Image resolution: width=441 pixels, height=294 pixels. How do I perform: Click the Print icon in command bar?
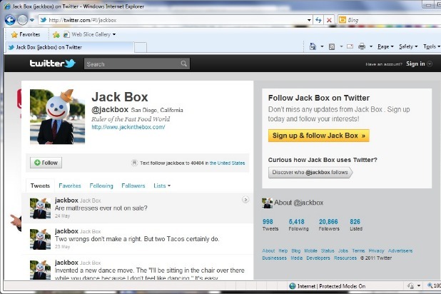coord(362,47)
